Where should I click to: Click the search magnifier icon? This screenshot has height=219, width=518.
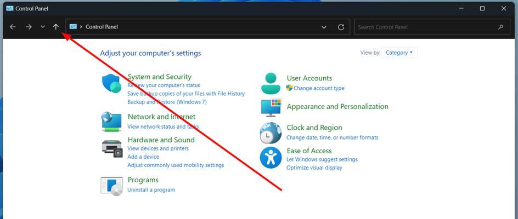click(x=501, y=27)
